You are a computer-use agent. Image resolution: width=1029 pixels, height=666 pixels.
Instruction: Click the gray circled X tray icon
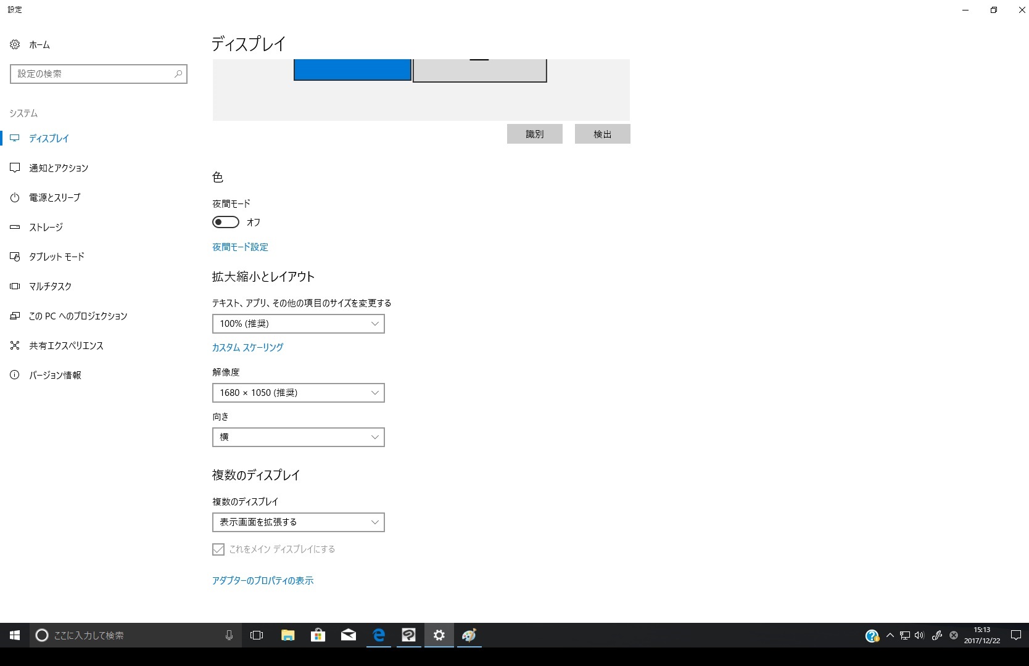pos(954,635)
